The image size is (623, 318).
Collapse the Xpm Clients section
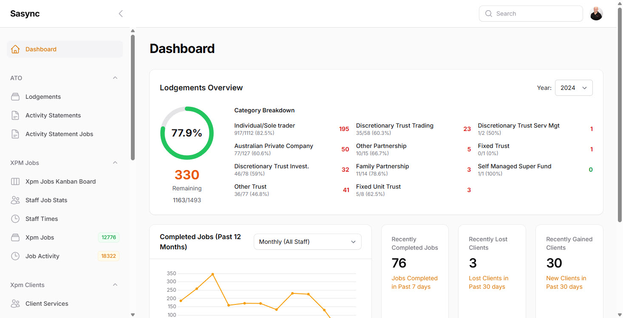coord(115,285)
